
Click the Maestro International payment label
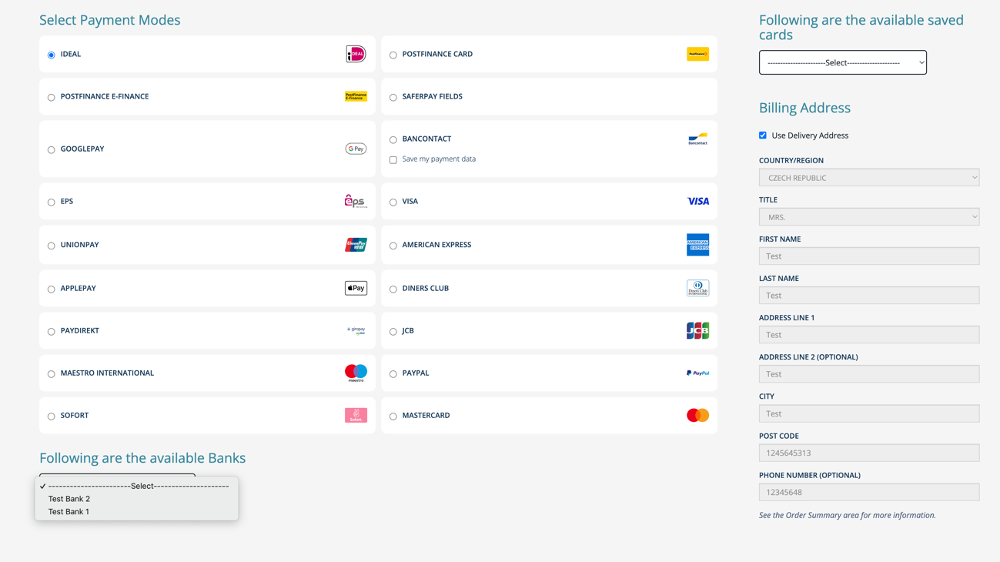pos(107,373)
